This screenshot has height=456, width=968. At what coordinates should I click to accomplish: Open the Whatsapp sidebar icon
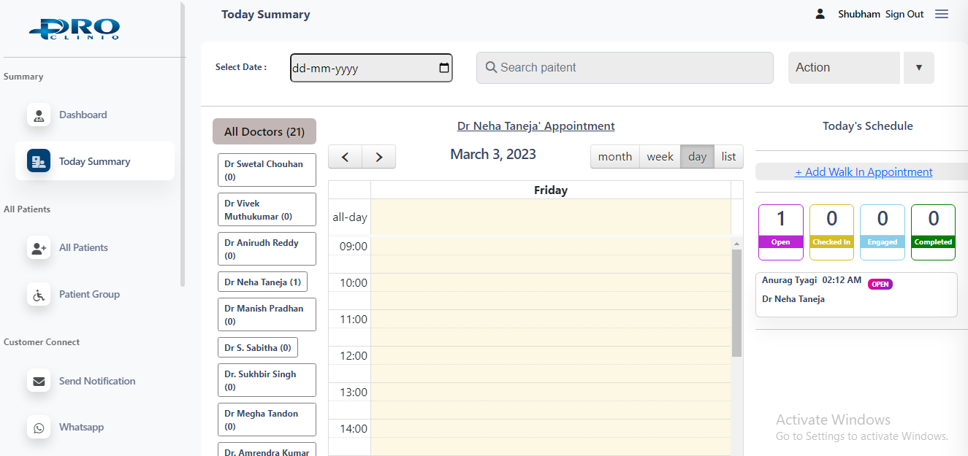[39, 428]
